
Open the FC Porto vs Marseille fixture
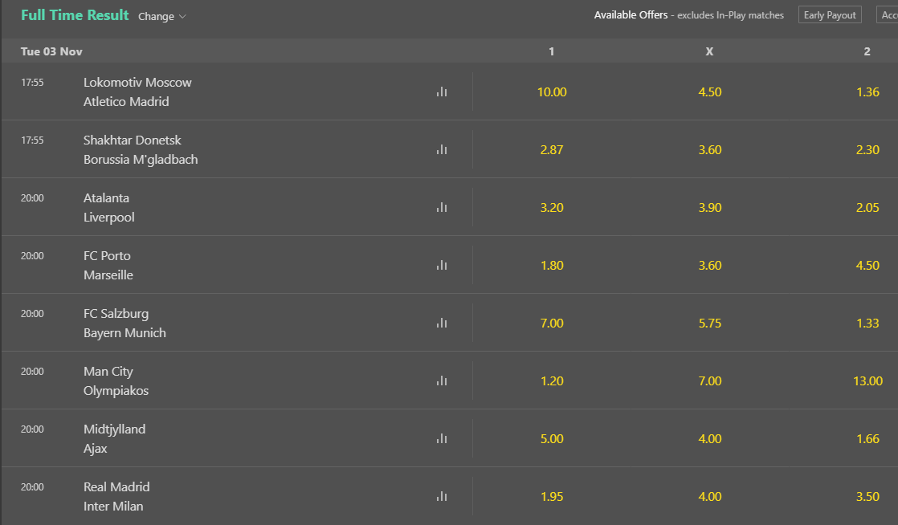(108, 266)
